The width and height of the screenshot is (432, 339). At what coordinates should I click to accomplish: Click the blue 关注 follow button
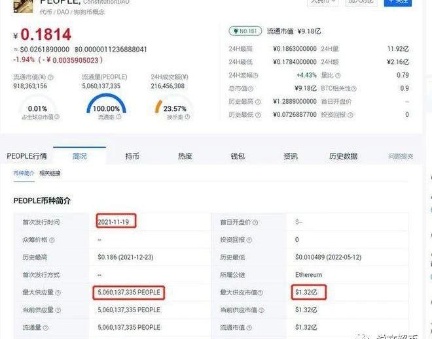point(397,2)
